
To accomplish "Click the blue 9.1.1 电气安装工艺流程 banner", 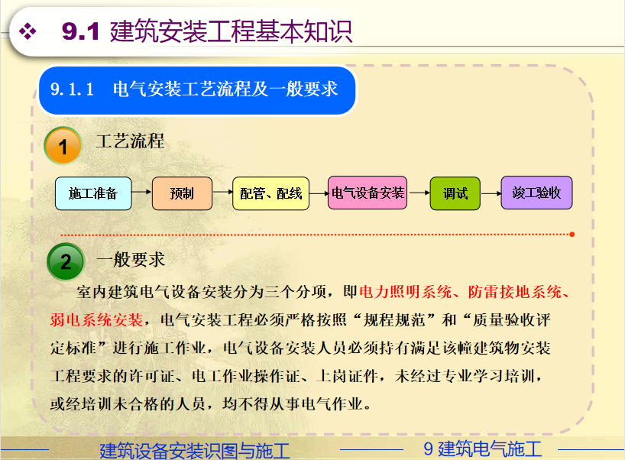I will (x=197, y=91).
